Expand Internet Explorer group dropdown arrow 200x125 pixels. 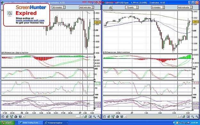(x=67, y=123)
